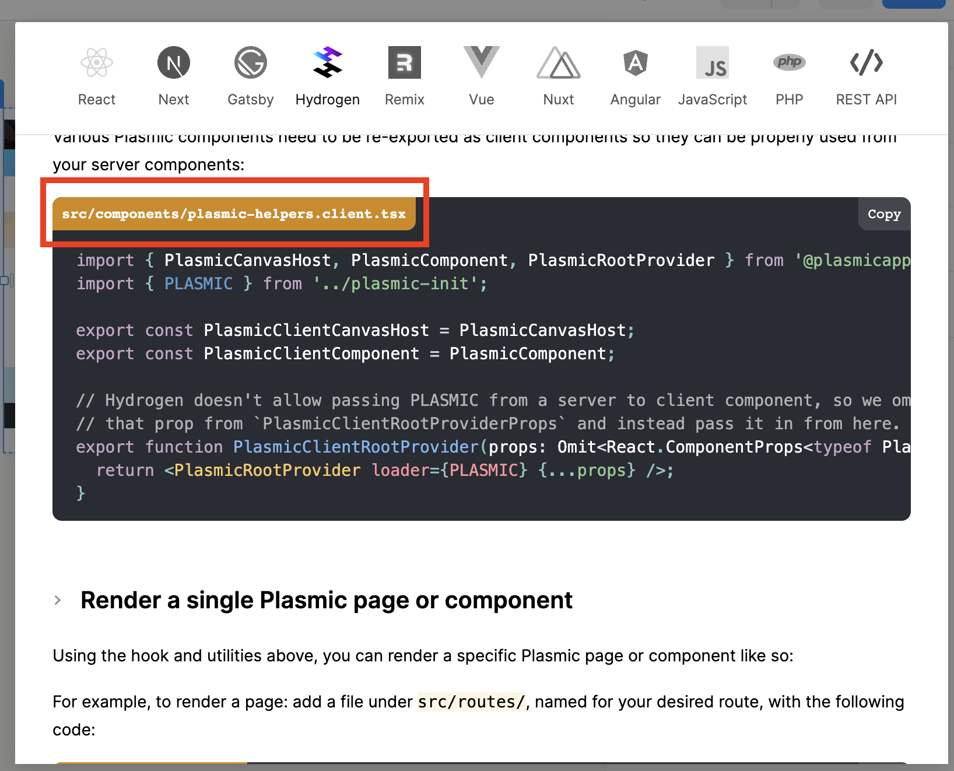Click the blue button behind the modal
The height and width of the screenshot is (771, 954).
pyautogui.click(x=913, y=4)
